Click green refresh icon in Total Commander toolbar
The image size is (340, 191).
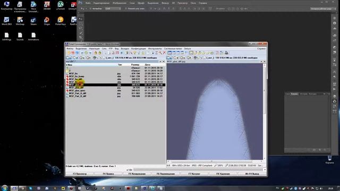(86, 53)
